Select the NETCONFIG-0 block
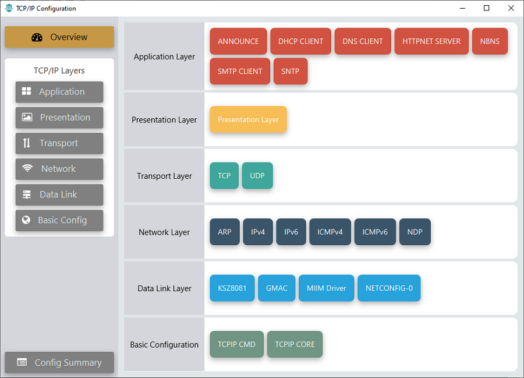This screenshot has width=524, height=378. (389, 288)
